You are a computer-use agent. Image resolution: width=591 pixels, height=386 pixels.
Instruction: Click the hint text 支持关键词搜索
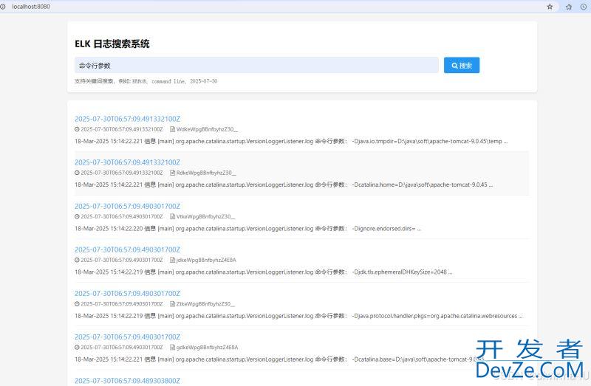[x=94, y=81]
